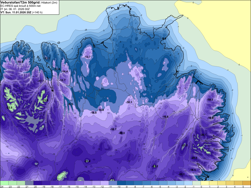Select the 'EC-HRES spá brúuð á 500m net' line
251x188 pixels.
click(x=21, y=6)
